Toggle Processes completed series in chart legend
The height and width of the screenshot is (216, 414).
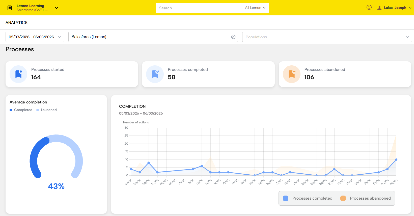pyautogui.click(x=308, y=198)
